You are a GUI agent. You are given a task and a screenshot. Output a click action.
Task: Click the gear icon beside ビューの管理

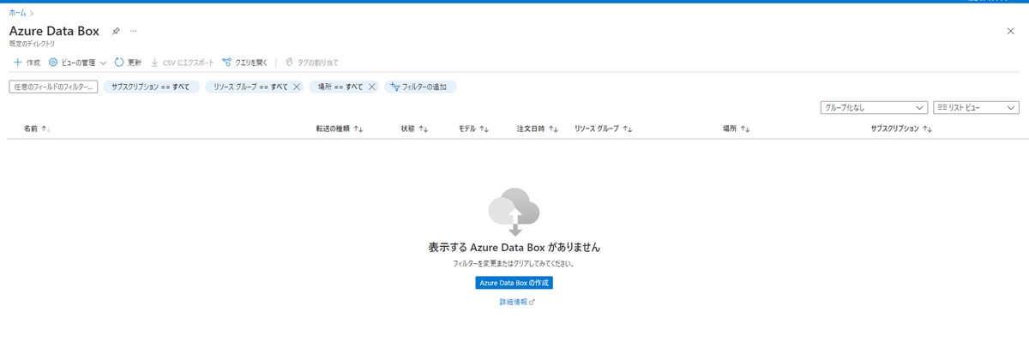click(x=53, y=63)
